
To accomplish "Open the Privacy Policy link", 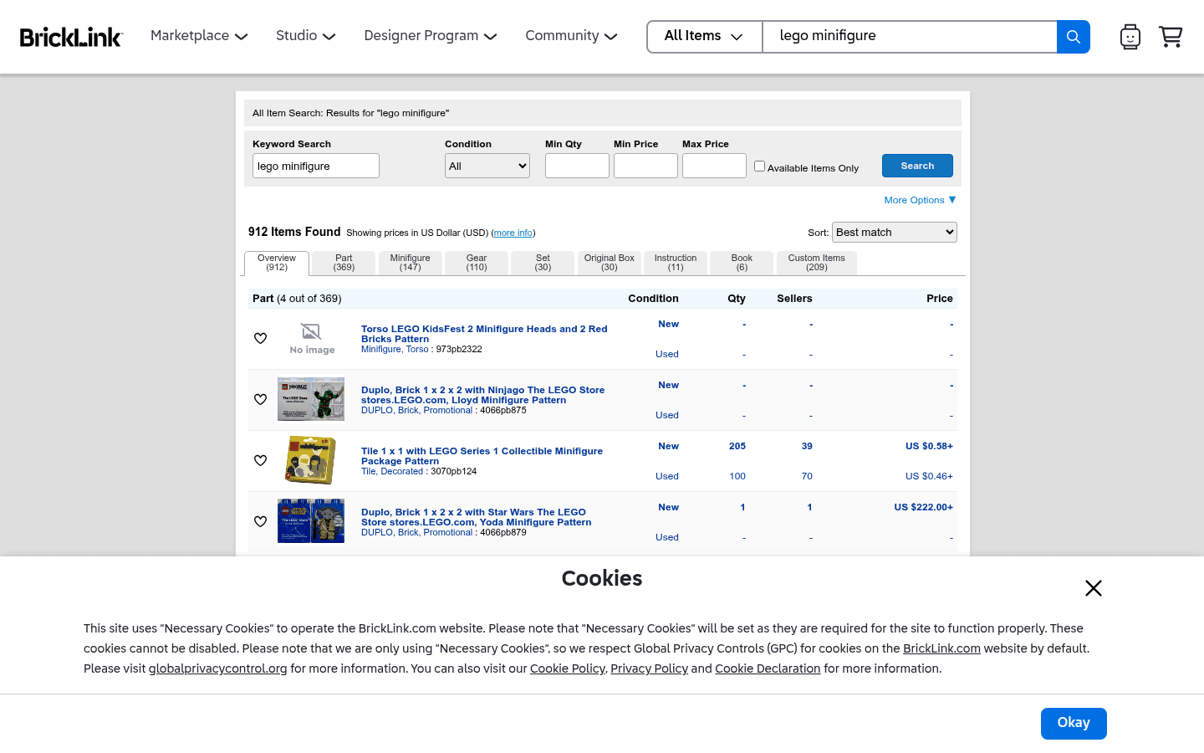I will (x=649, y=668).
